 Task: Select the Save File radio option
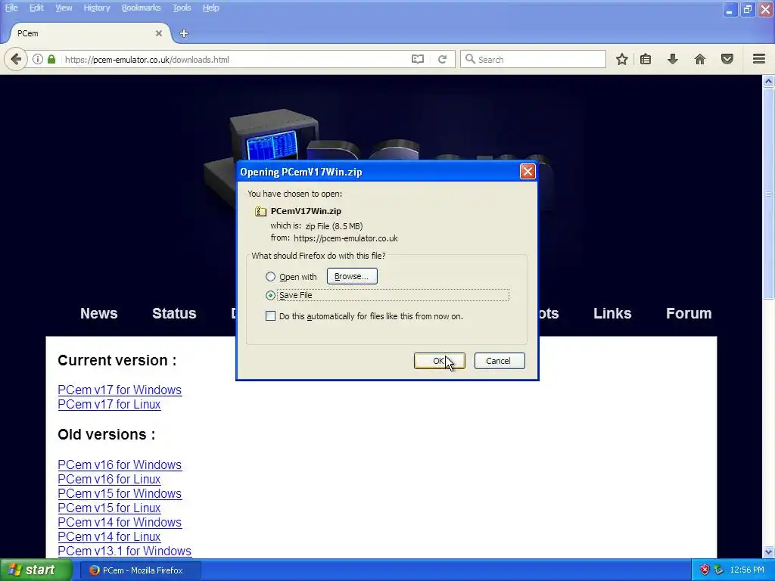point(270,296)
